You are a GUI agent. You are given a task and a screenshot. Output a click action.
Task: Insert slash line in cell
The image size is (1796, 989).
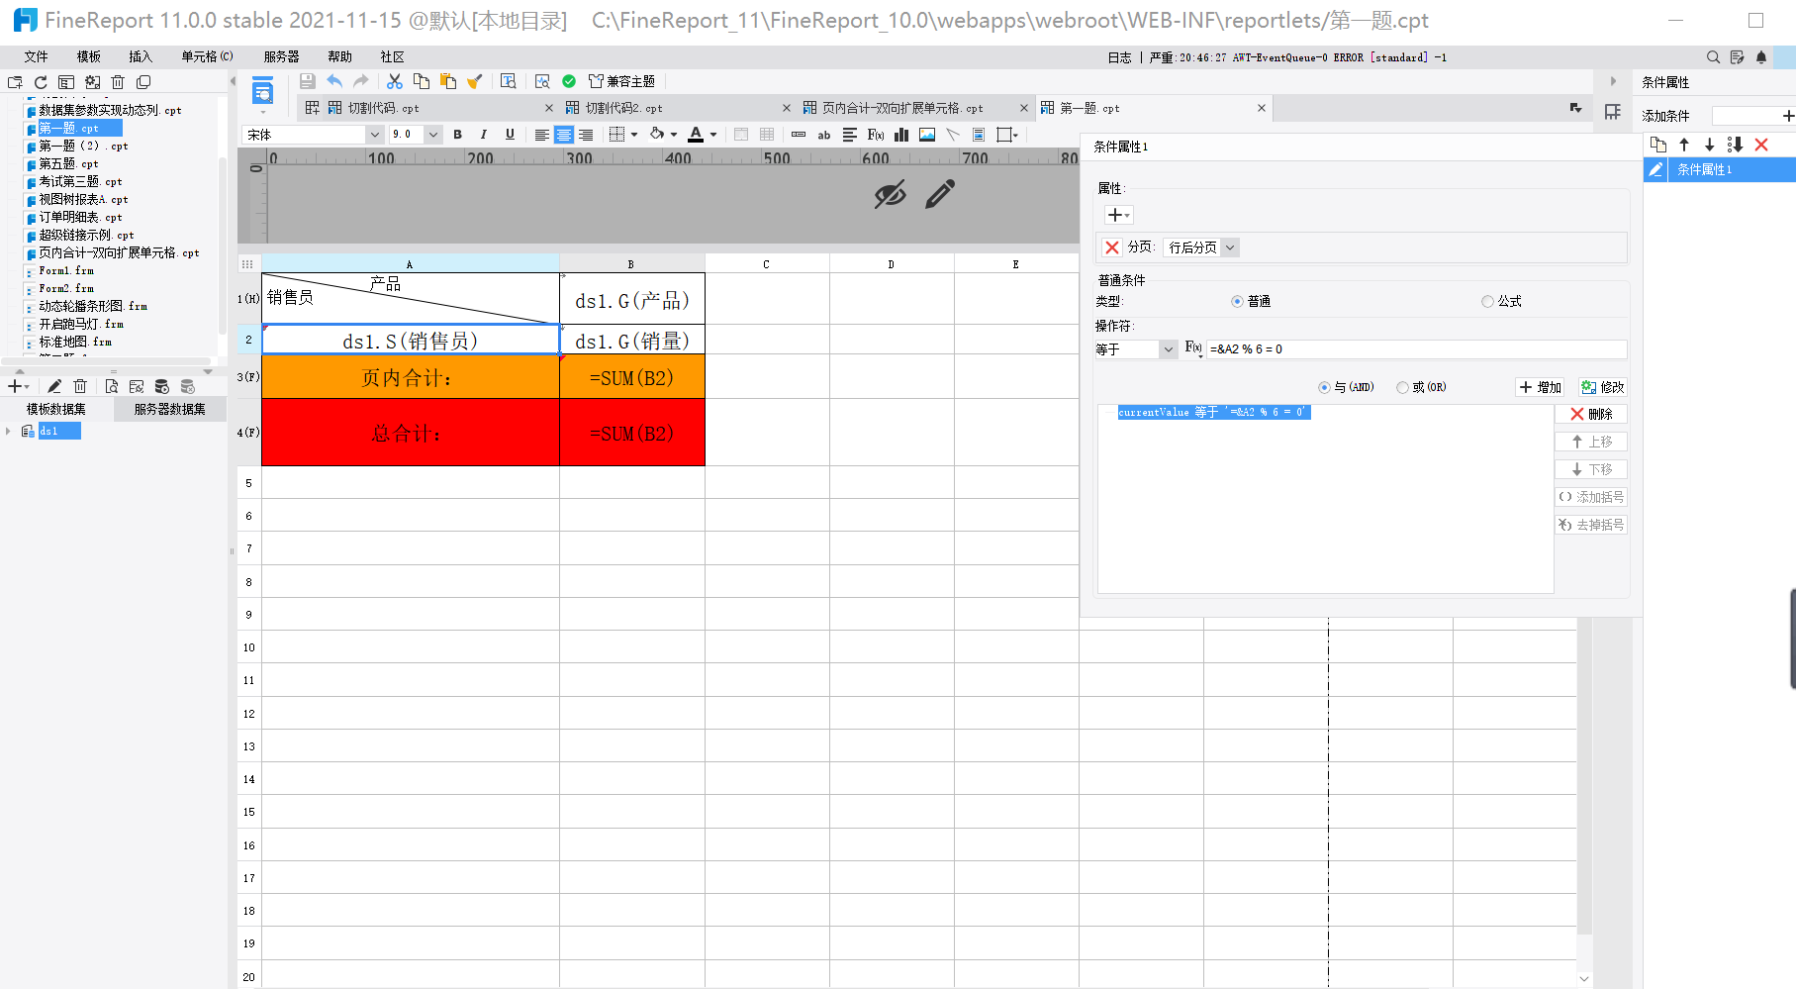click(953, 135)
